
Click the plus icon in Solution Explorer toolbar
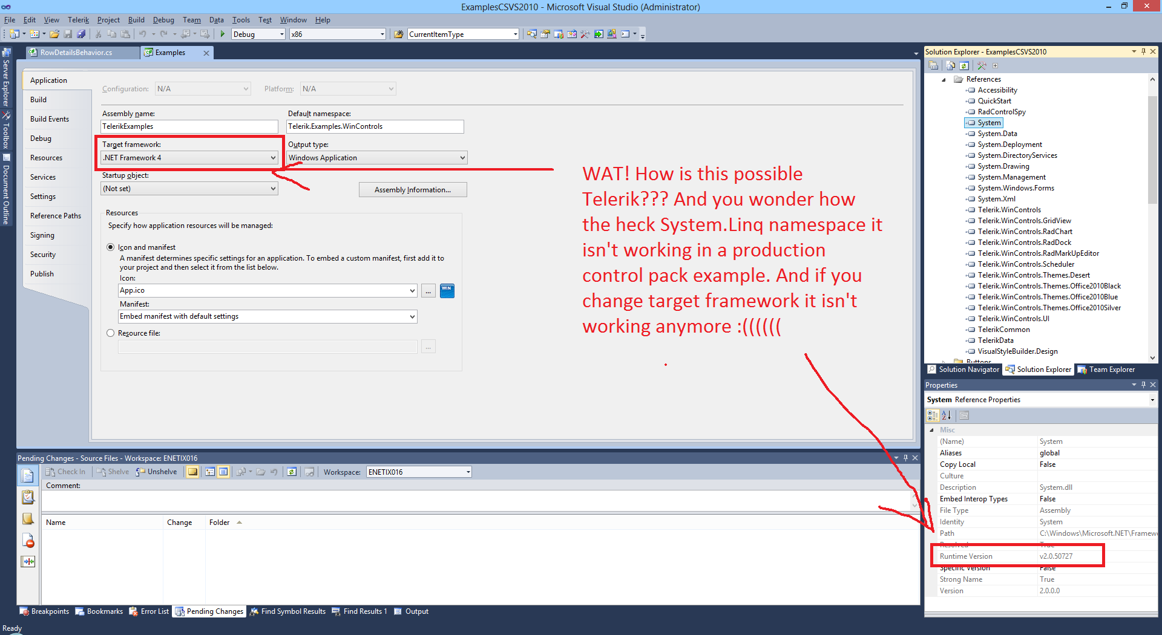tap(995, 65)
